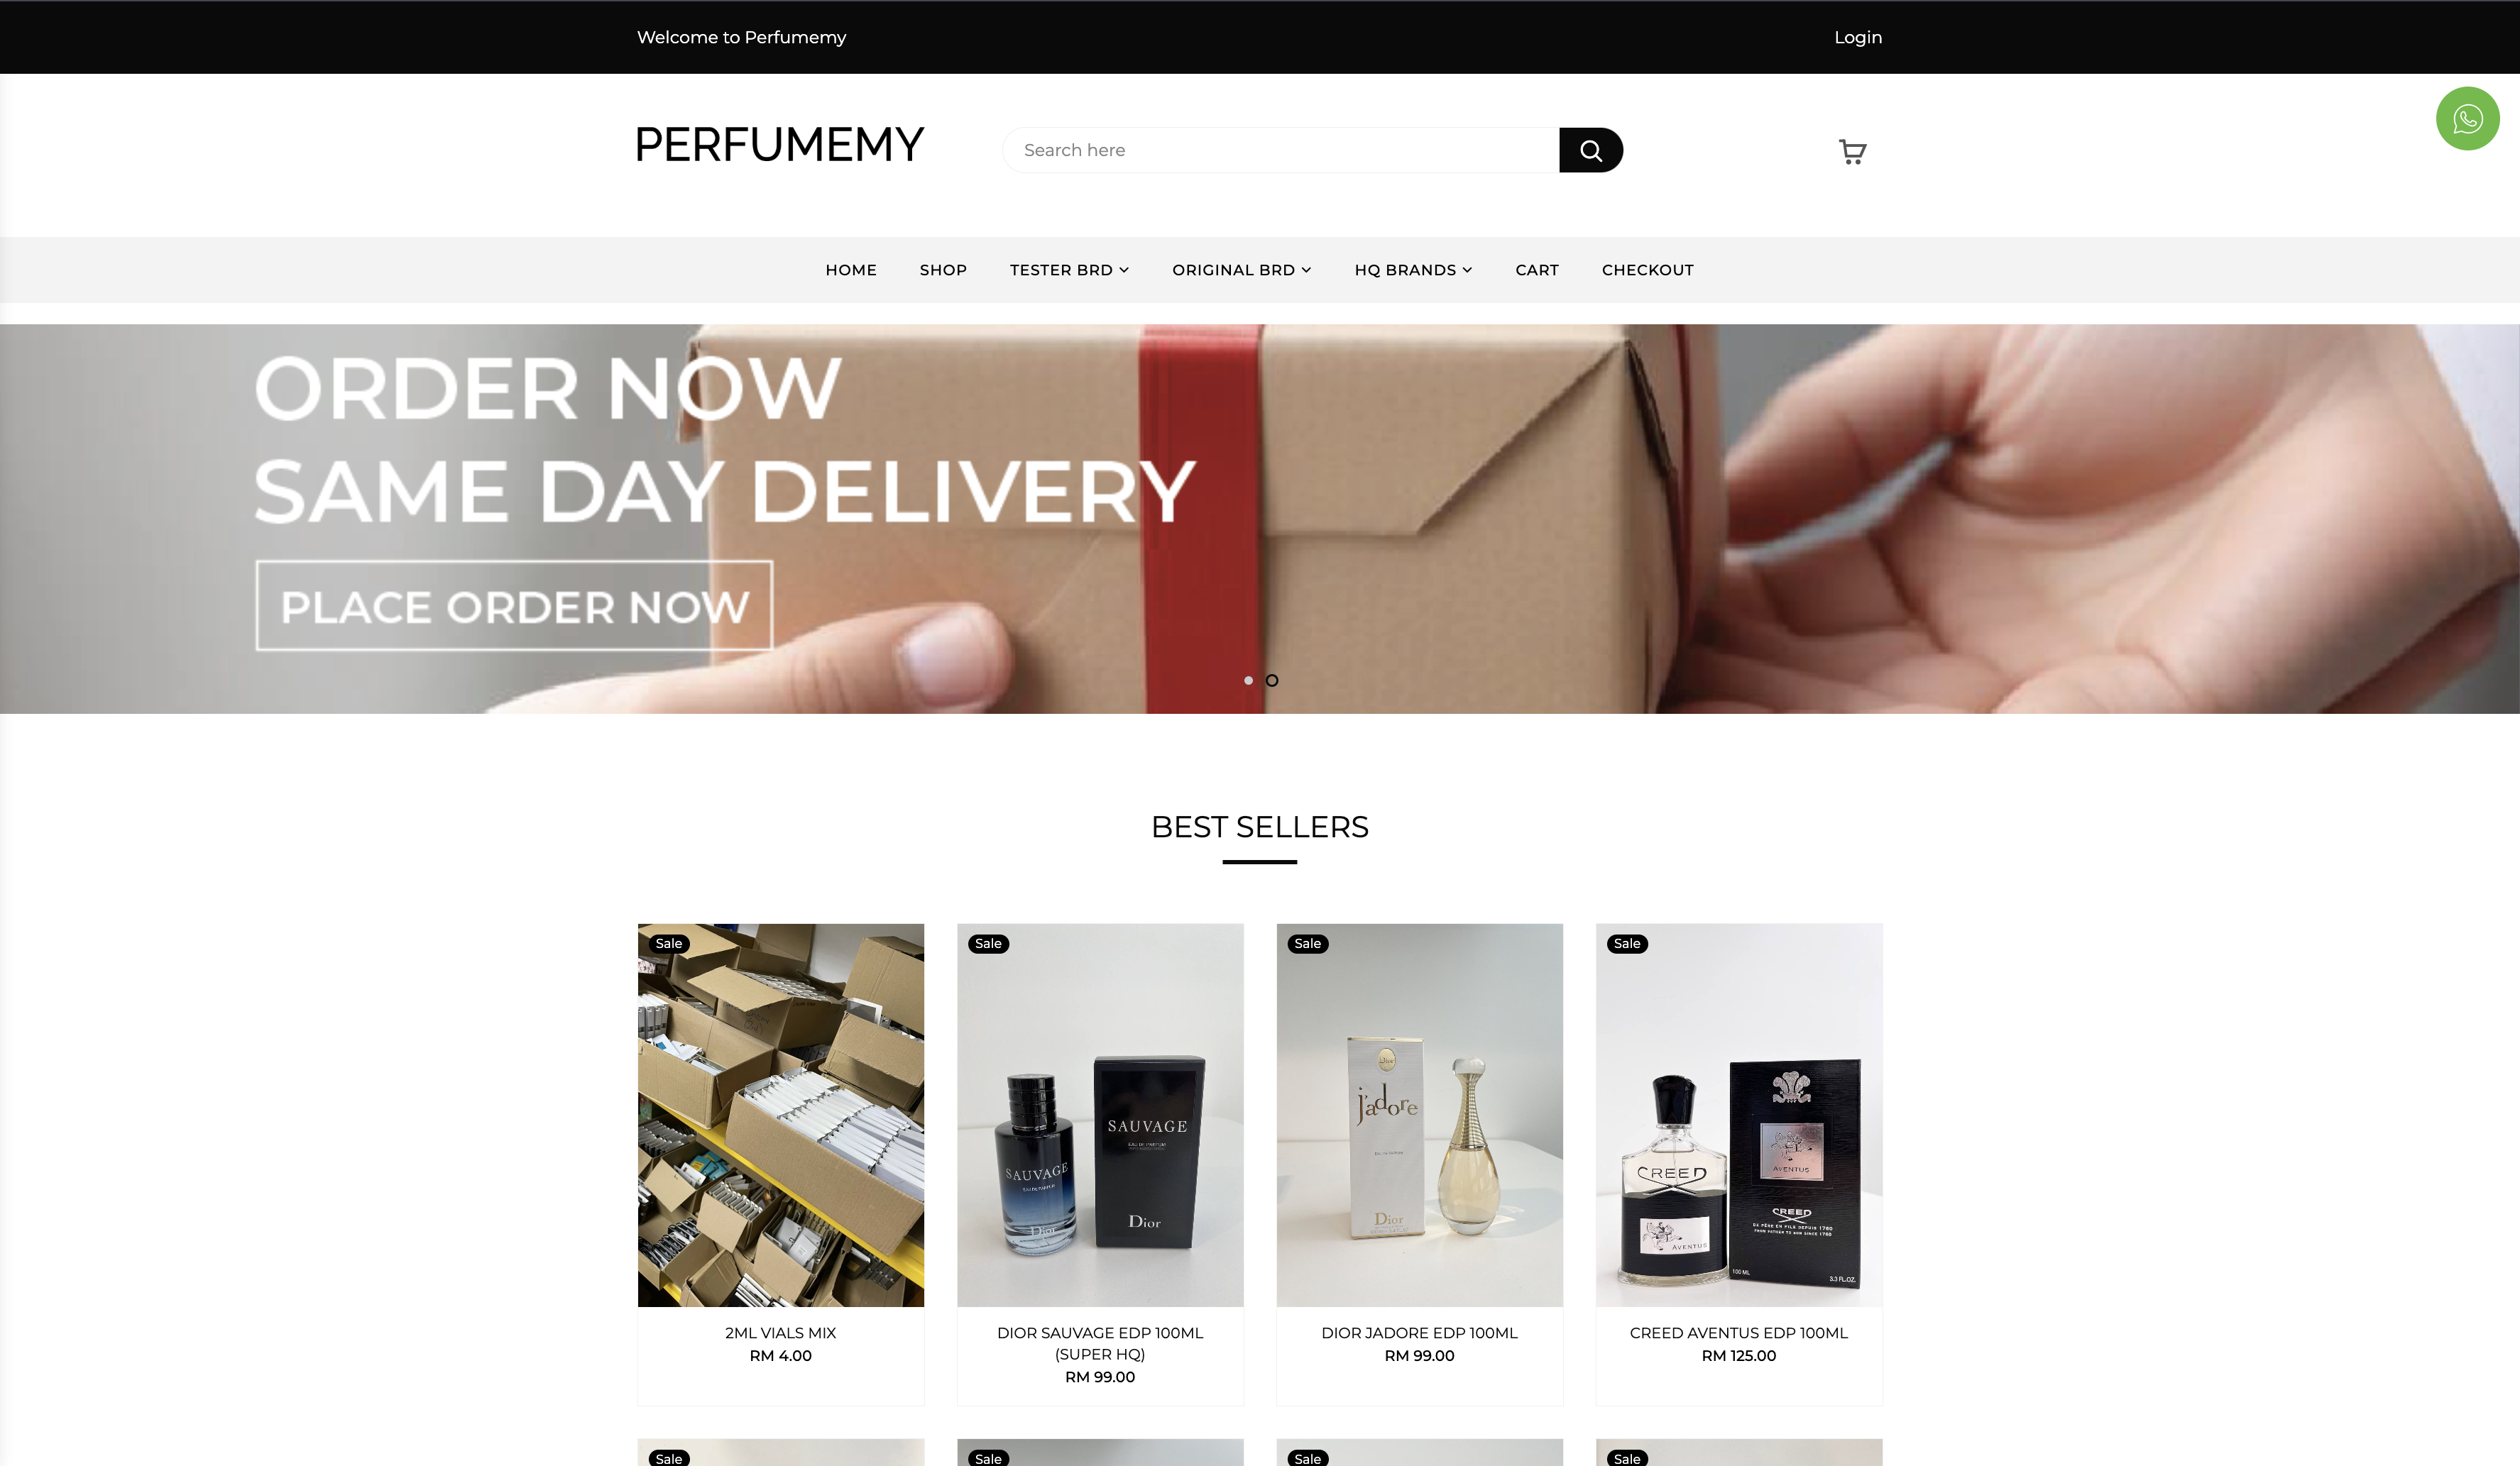Focus the Search here field
The height and width of the screenshot is (1466, 2520).
pyautogui.click(x=1280, y=150)
